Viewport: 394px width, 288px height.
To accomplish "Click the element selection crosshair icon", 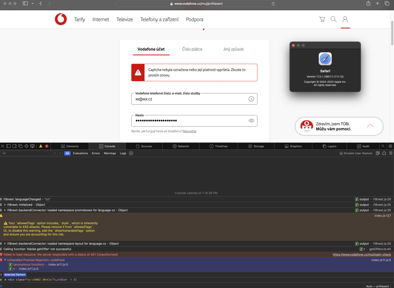I will tap(26, 146).
